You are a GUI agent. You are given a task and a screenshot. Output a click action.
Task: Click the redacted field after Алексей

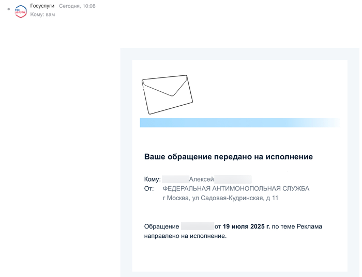(x=233, y=179)
